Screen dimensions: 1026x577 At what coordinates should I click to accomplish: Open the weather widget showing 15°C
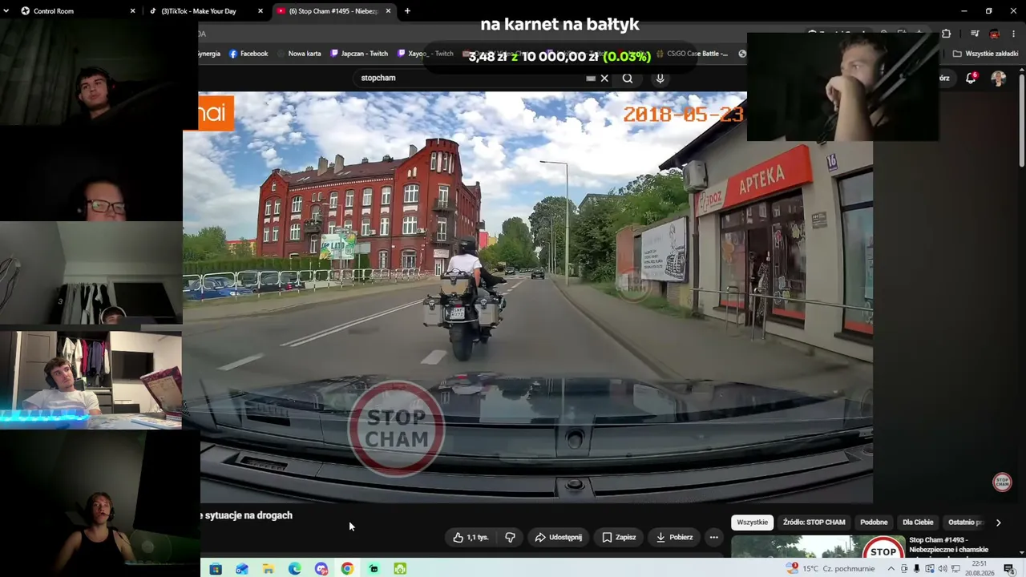tap(831, 569)
